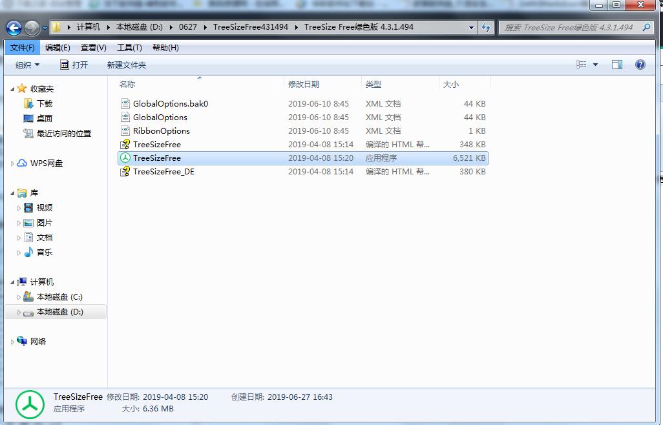Click the change view icon
This screenshot has width=663, height=425.
point(582,65)
